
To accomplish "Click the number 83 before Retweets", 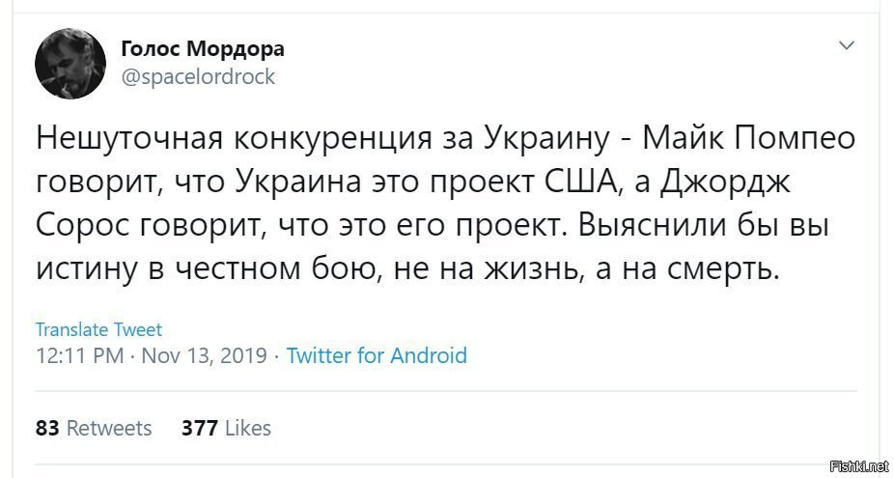I will 47,428.
